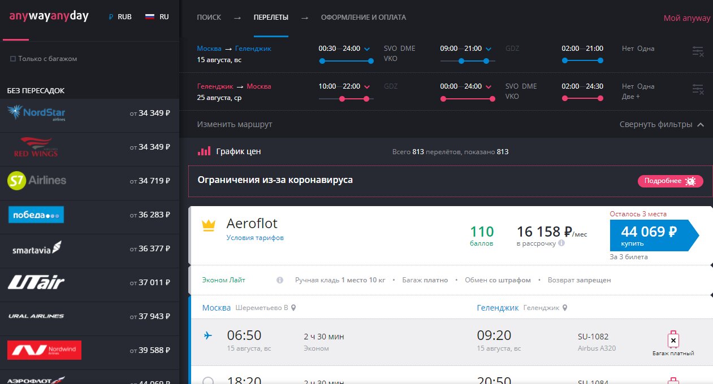The image size is (713, 384).
Task: Click the price chart bars icon
Action: (x=204, y=151)
